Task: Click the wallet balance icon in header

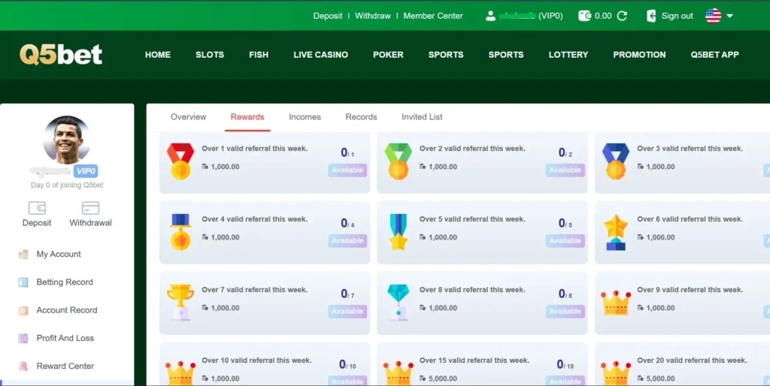Action: tap(584, 16)
